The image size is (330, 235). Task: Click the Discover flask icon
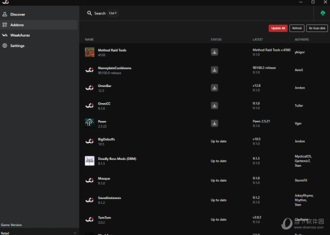4,14
